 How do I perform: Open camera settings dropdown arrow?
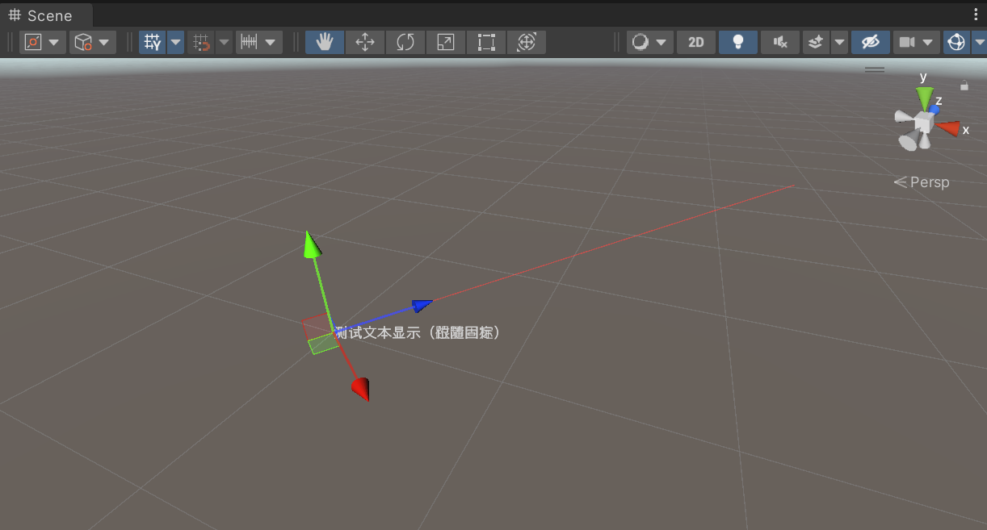click(929, 42)
